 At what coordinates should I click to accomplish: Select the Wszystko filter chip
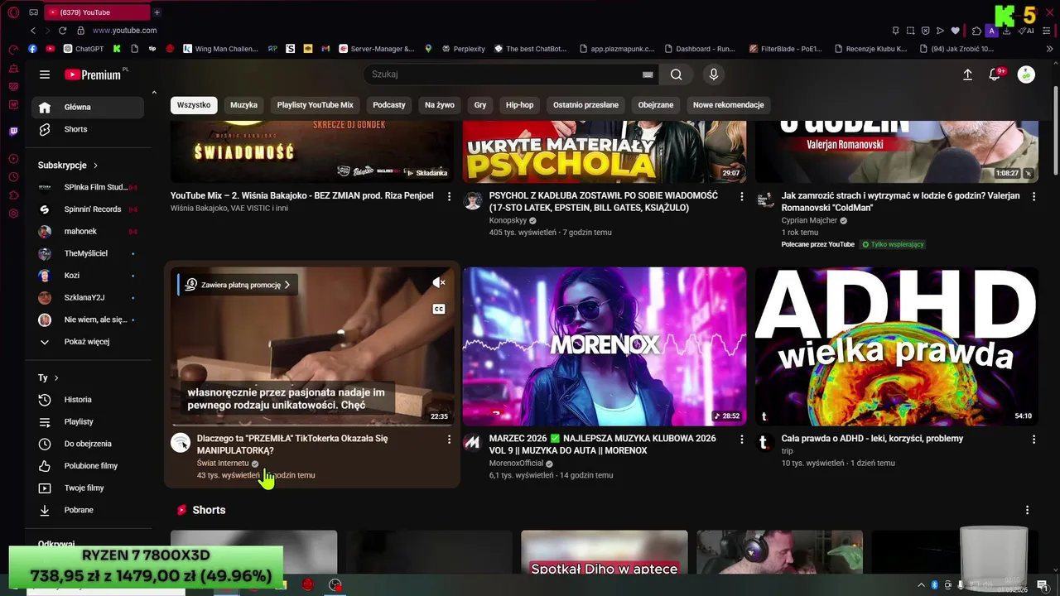click(194, 105)
